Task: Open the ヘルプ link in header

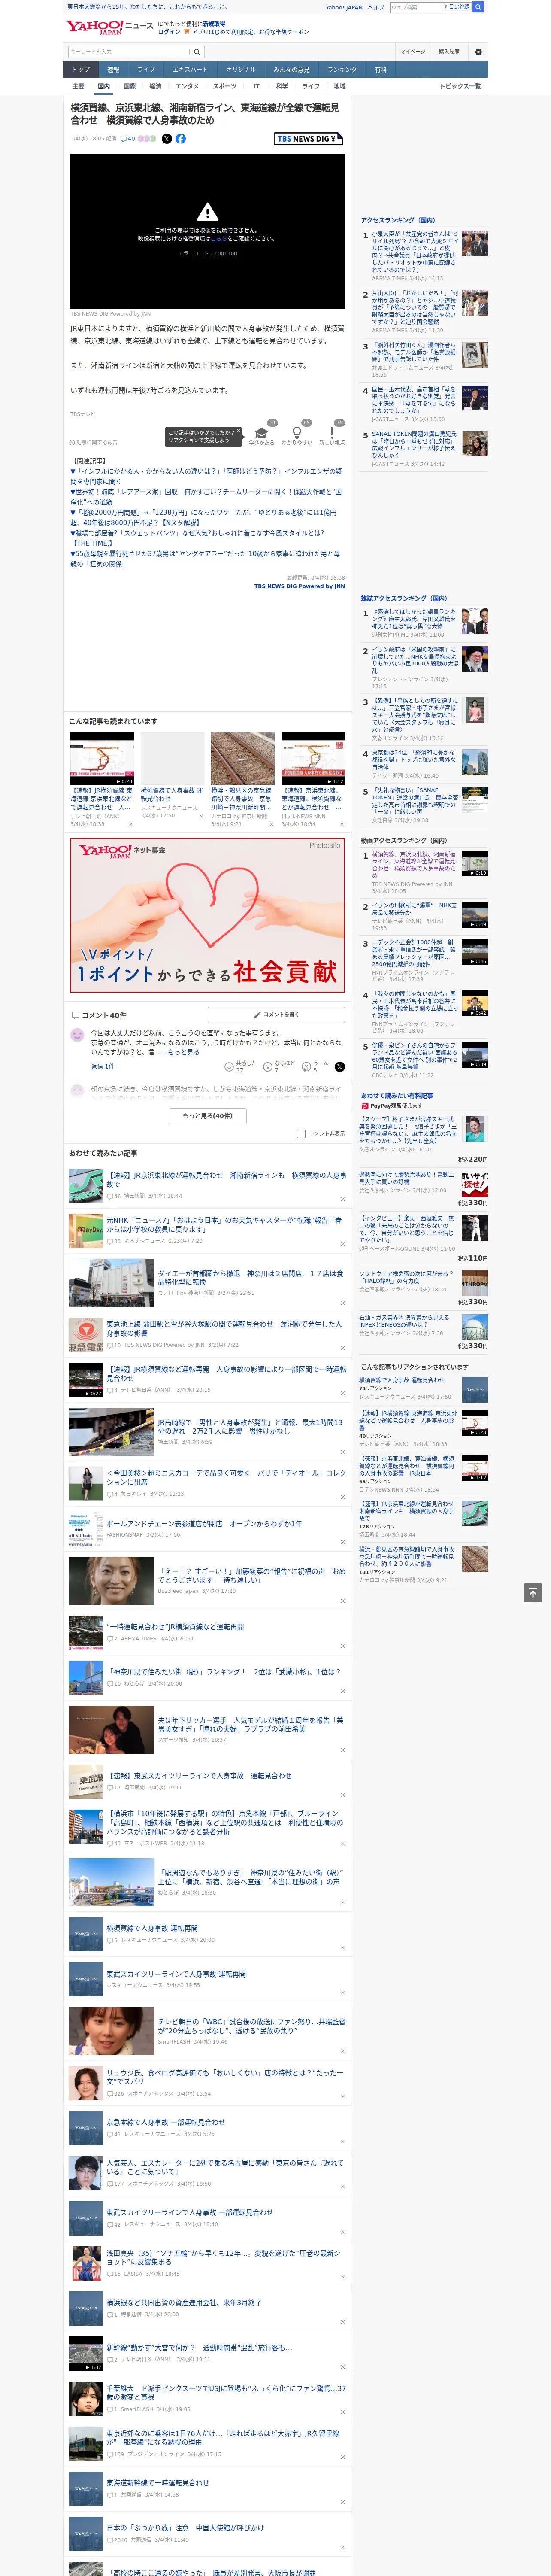Action: click(376, 7)
